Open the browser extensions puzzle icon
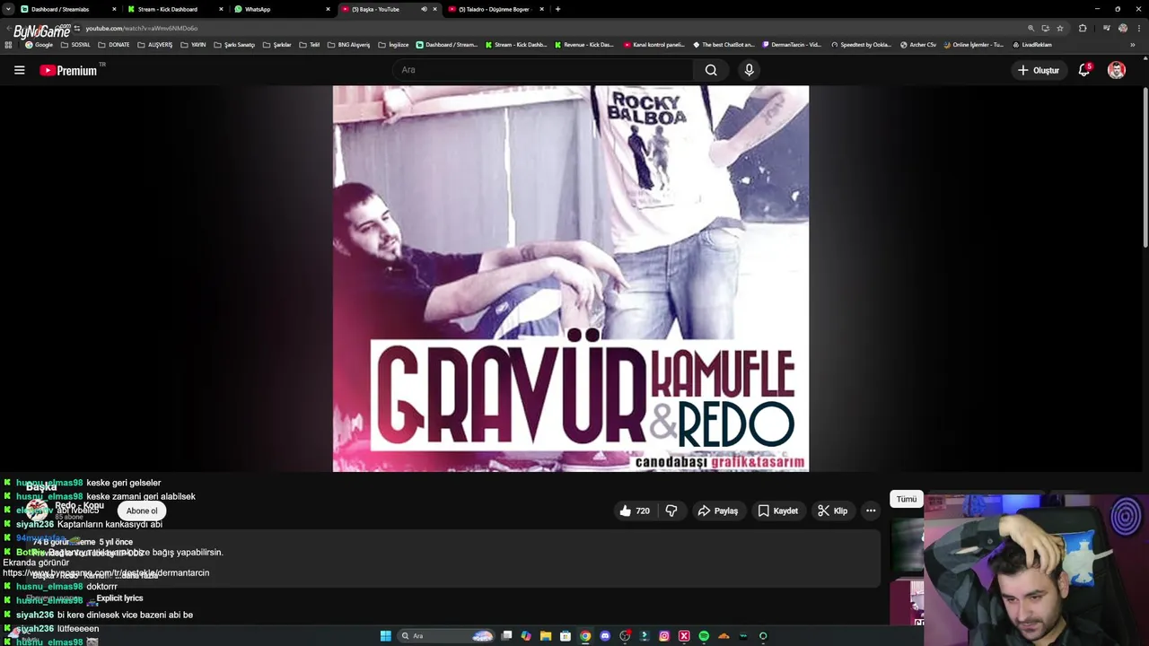This screenshot has height=646, width=1149. (x=1083, y=28)
